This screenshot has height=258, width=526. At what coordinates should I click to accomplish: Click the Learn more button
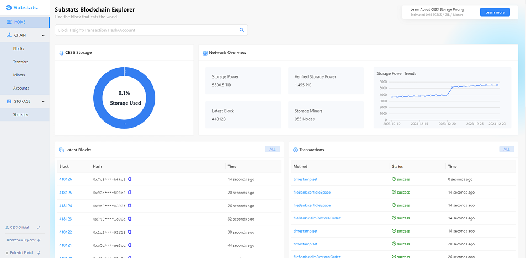coord(495,12)
